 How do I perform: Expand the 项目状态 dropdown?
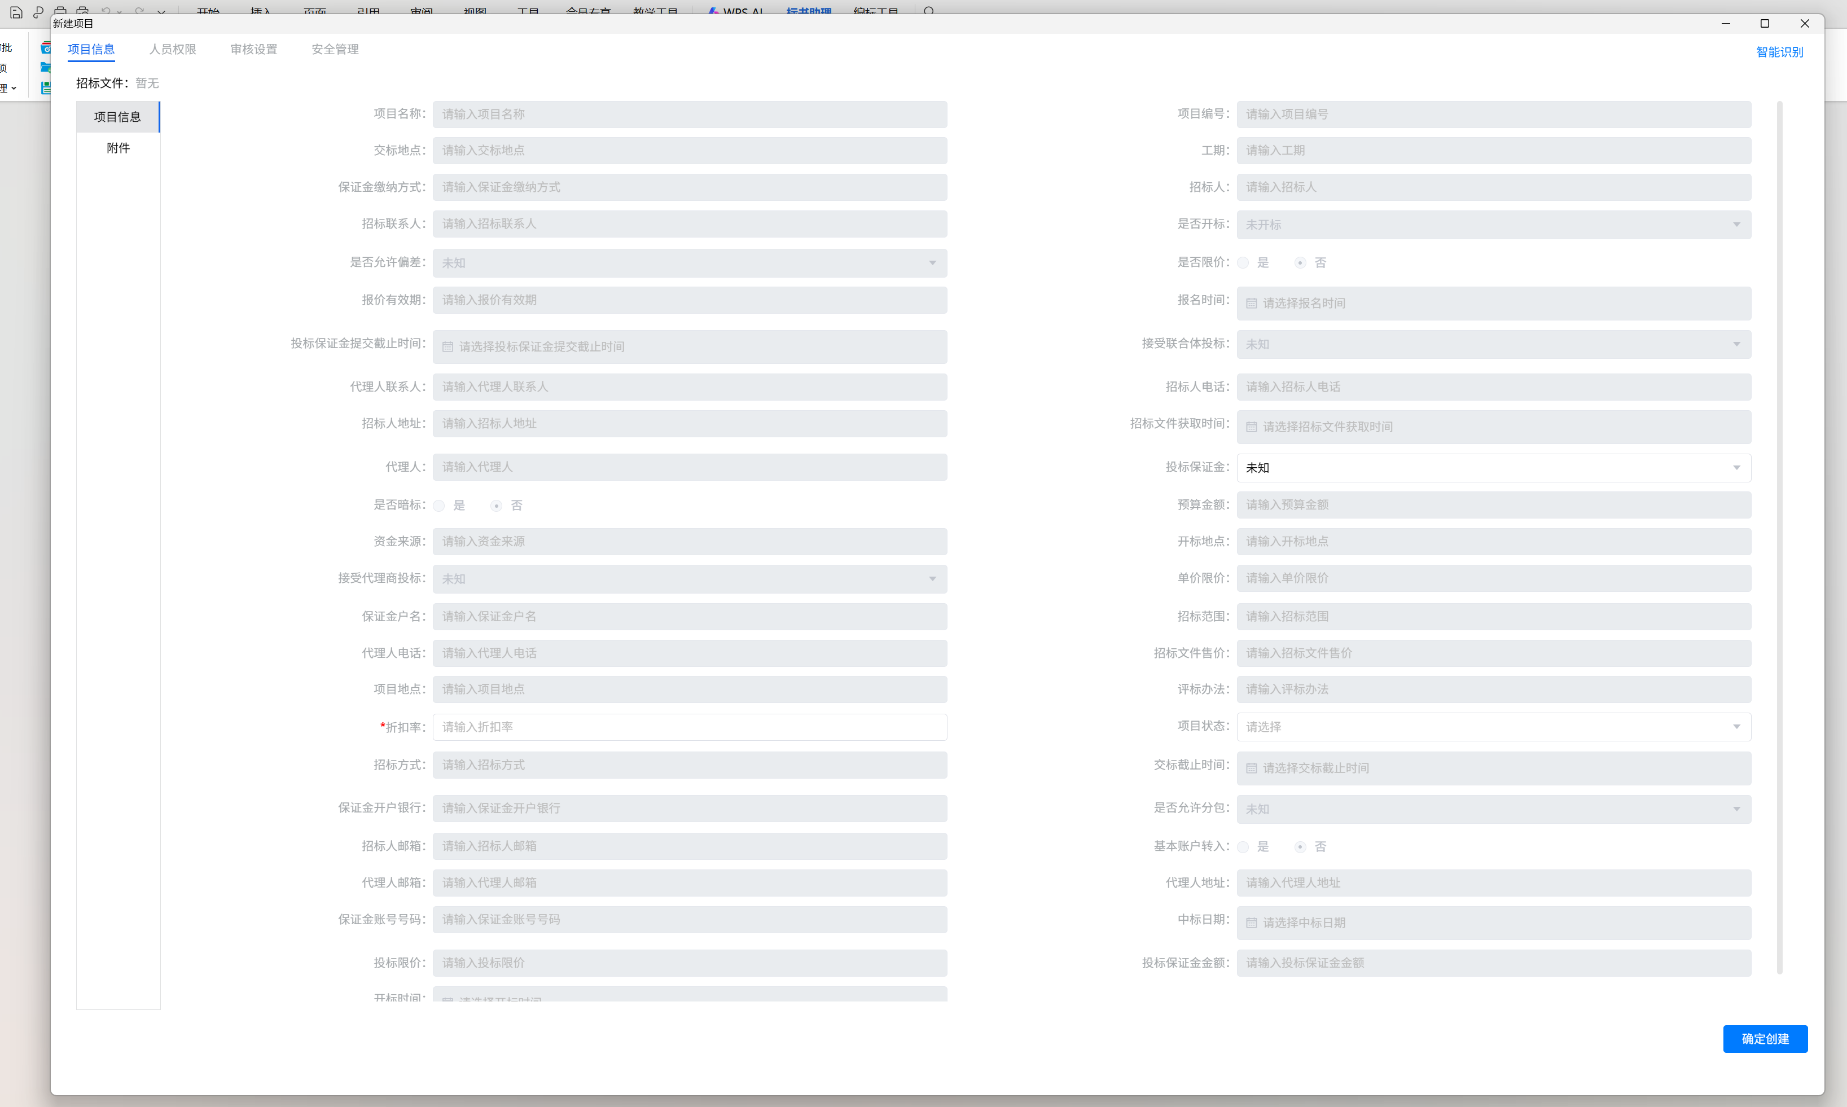pos(1493,727)
